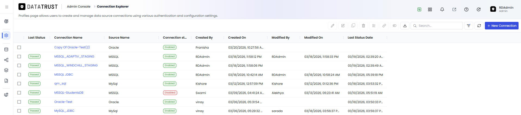Click the New Connection button

pyautogui.click(x=502, y=26)
